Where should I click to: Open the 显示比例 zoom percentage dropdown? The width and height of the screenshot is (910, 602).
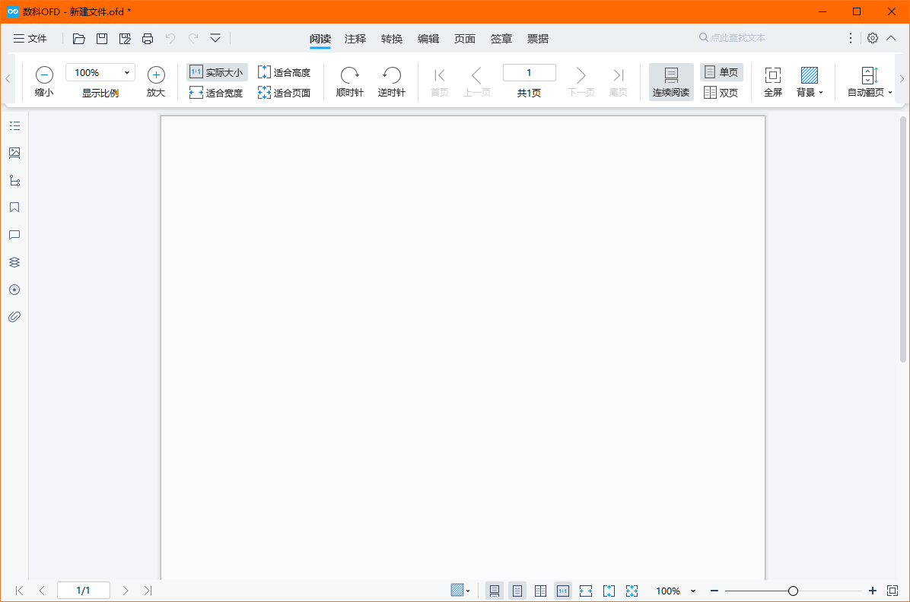(128, 72)
